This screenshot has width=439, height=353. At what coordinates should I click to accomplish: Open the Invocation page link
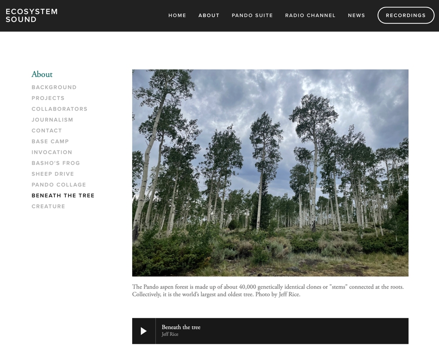[x=52, y=152]
